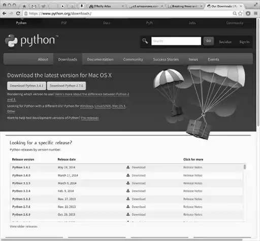Select Docs in the top site bar
260x241 pixels.
(107, 23)
